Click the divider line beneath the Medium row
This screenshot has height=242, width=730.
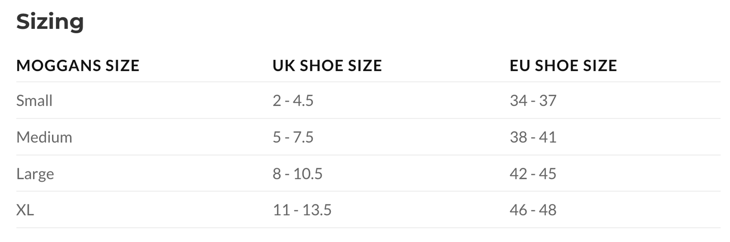coord(368,155)
